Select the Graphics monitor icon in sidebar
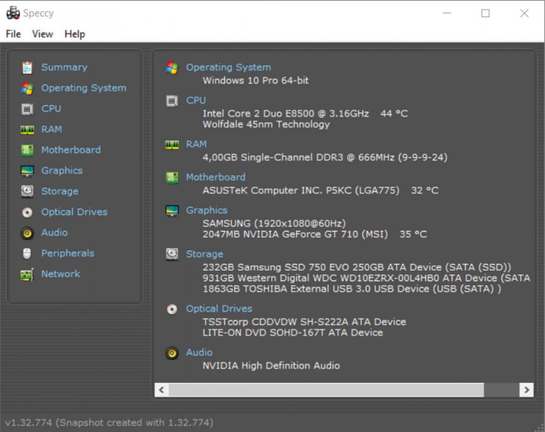 point(26,170)
